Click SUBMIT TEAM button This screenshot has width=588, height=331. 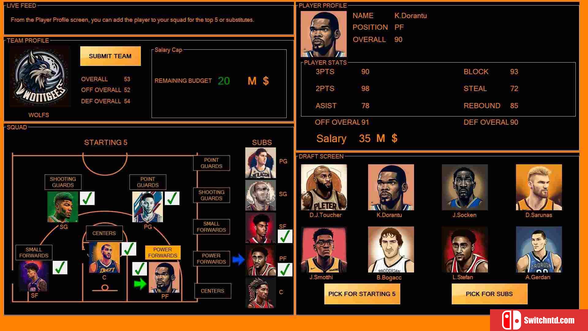(x=110, y=56)
